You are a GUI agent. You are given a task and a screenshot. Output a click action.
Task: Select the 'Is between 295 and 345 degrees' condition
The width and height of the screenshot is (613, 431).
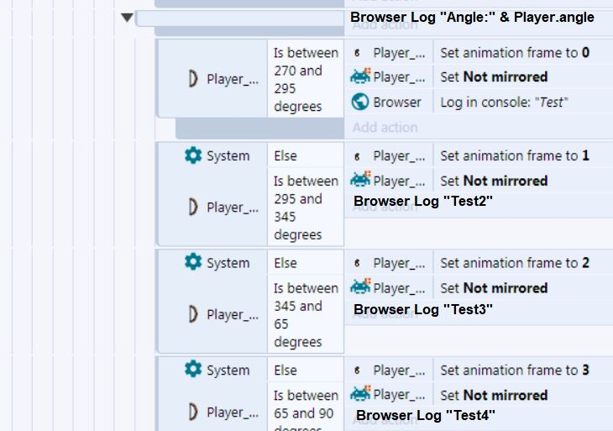click(306, 208)
